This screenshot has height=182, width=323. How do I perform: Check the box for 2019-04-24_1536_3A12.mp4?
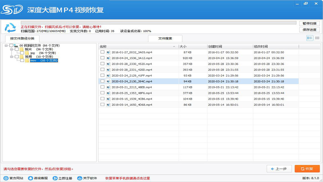[x=102, y=58]
